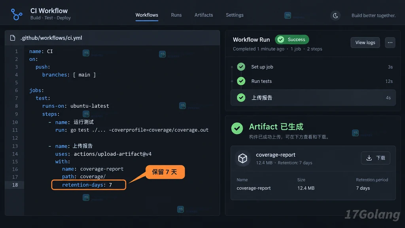Click the check icon for Run tests
The height and width of the screenshot is (228, 405).
tap(241, 81)
